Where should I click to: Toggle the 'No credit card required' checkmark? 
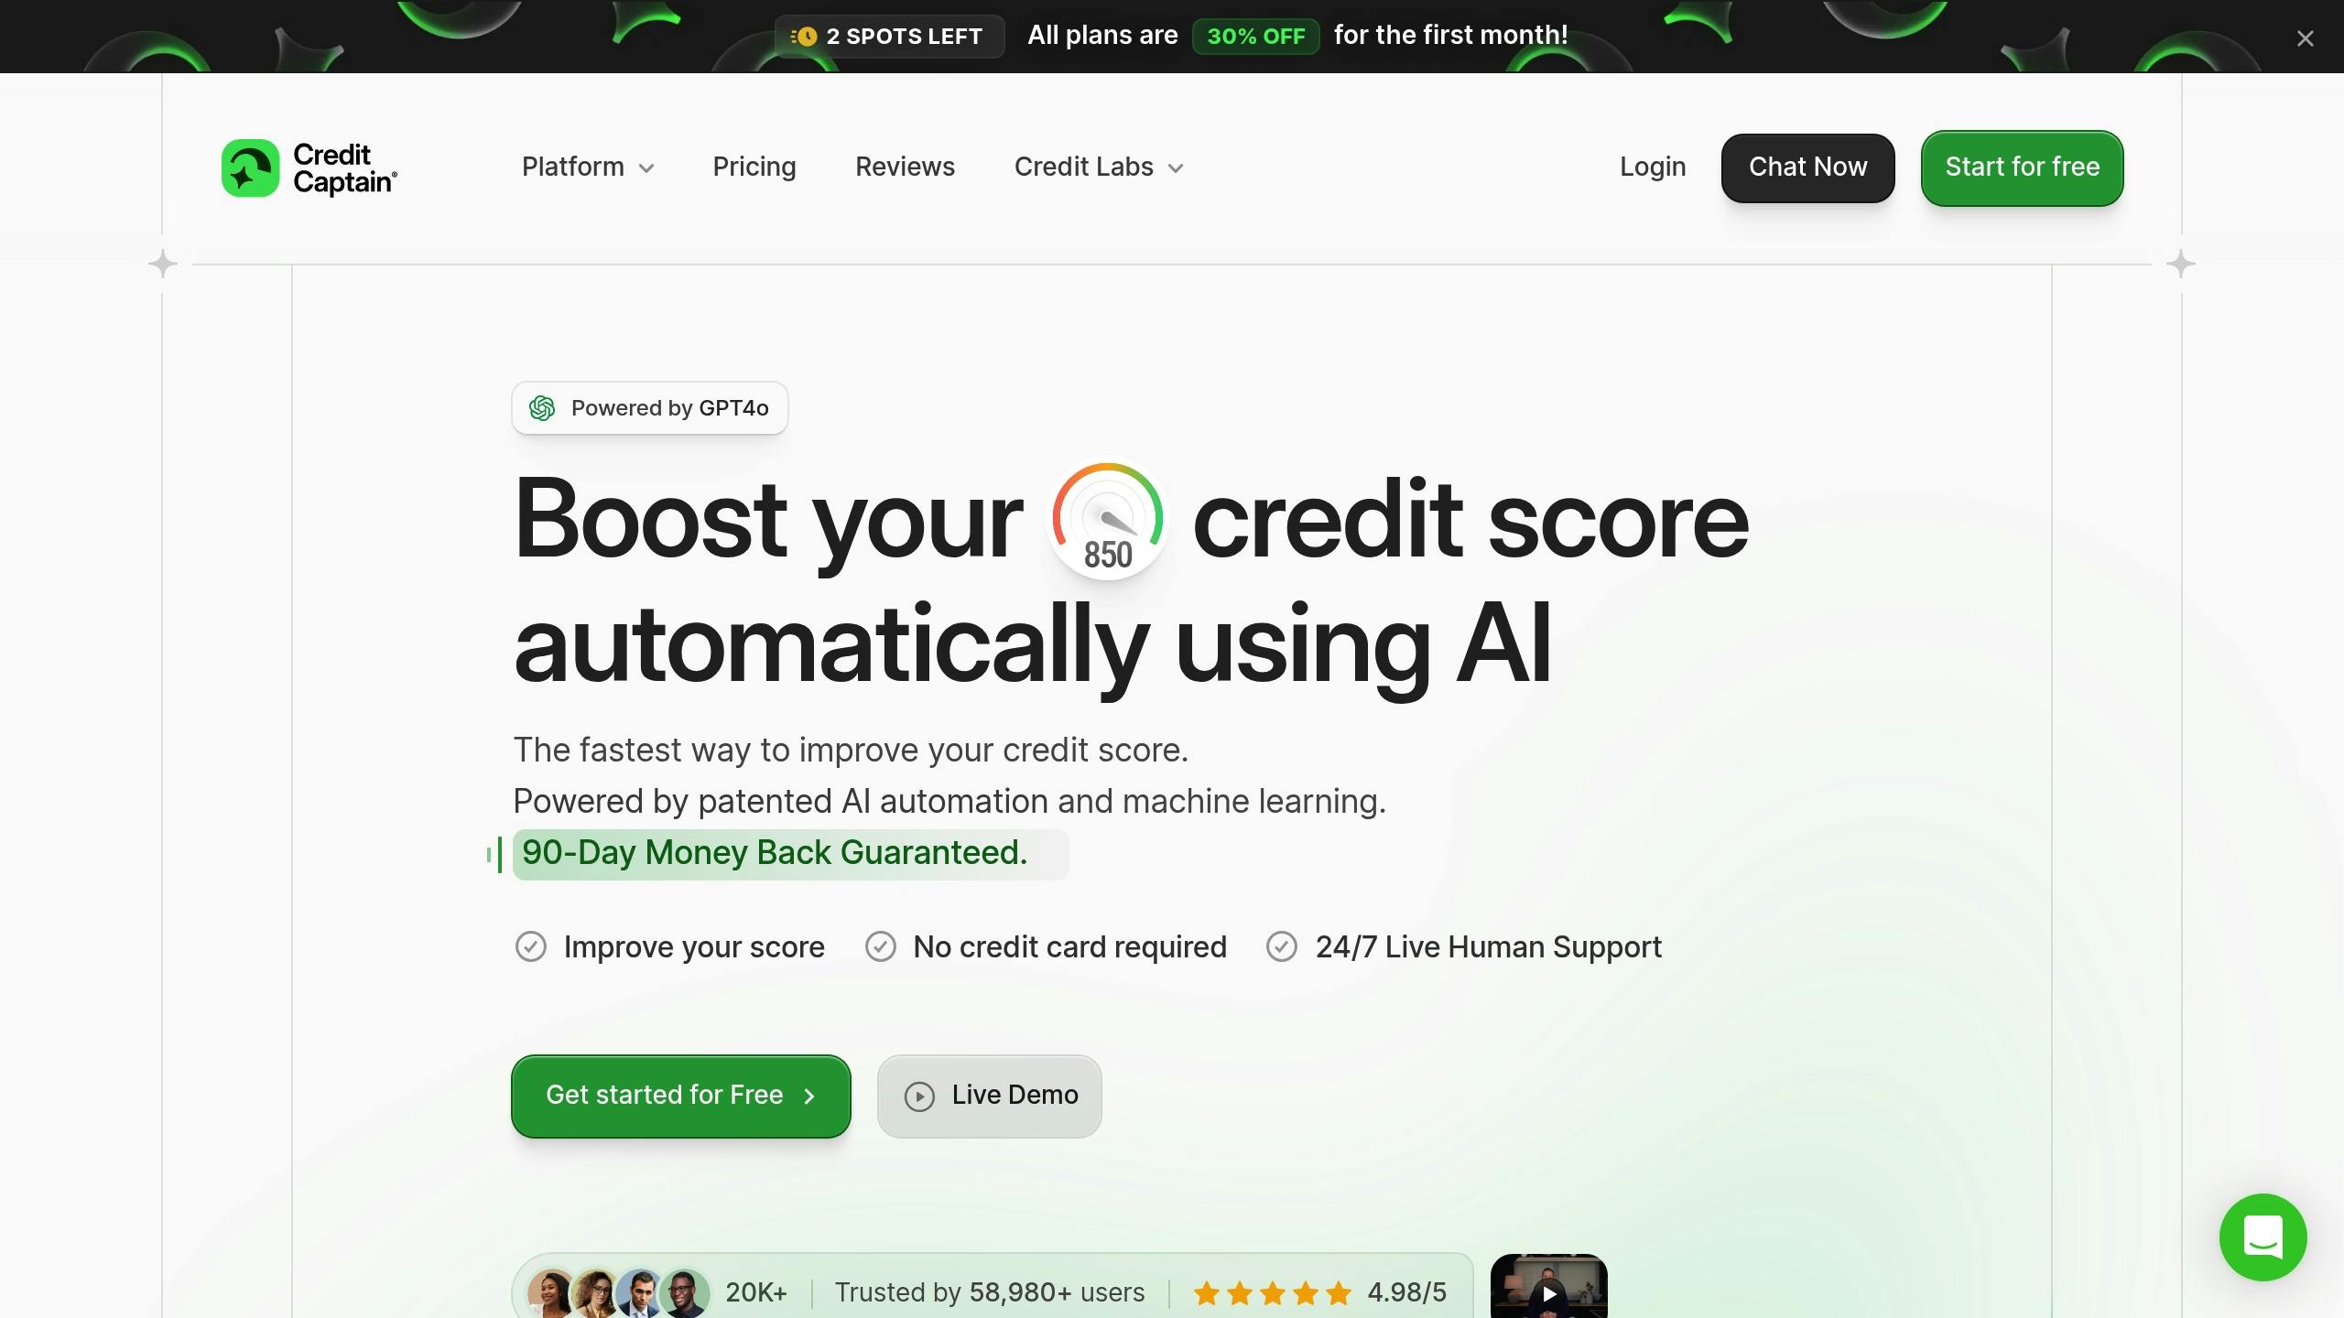point(879,948)
